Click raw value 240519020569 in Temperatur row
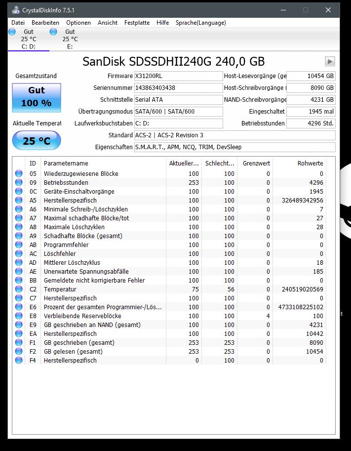Screen dimensions: 351x451 pyautogui.click(x=303, y=289)
